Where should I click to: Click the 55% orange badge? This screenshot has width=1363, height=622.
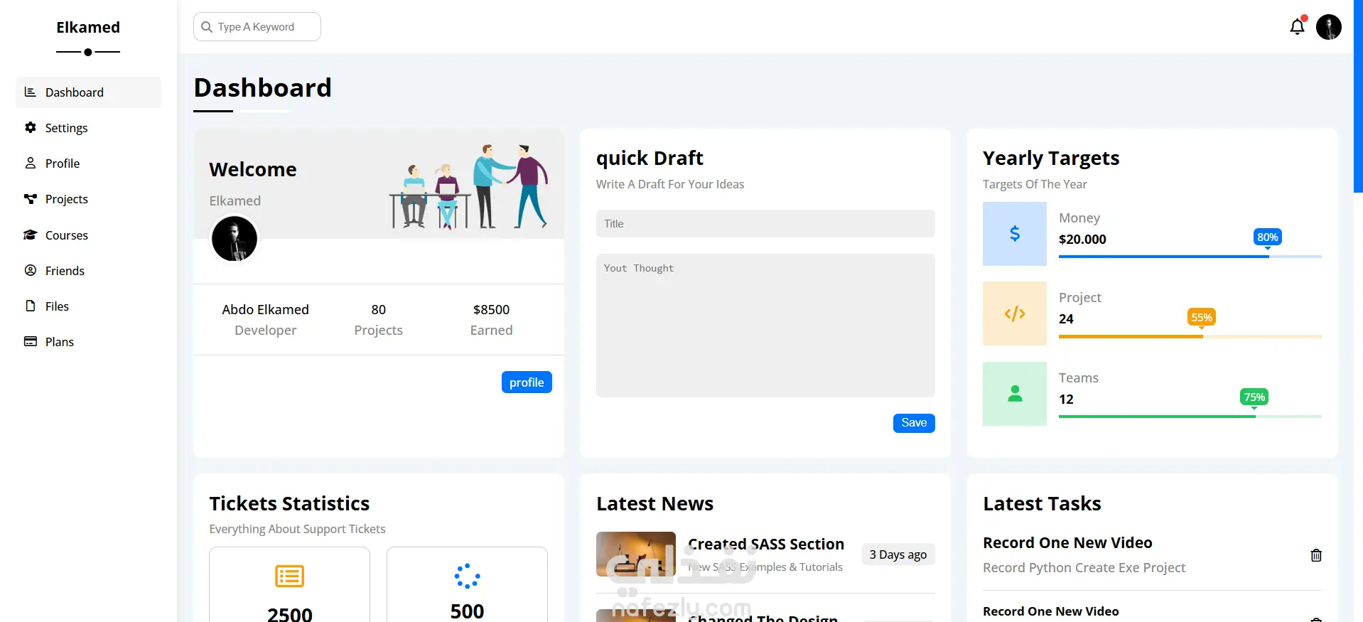coord(1201,317)
